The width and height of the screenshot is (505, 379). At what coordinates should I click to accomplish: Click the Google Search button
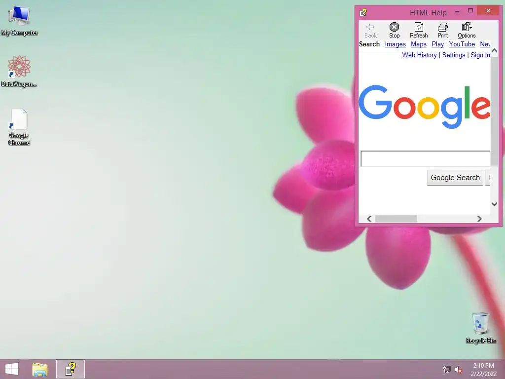tap(455, 178)
